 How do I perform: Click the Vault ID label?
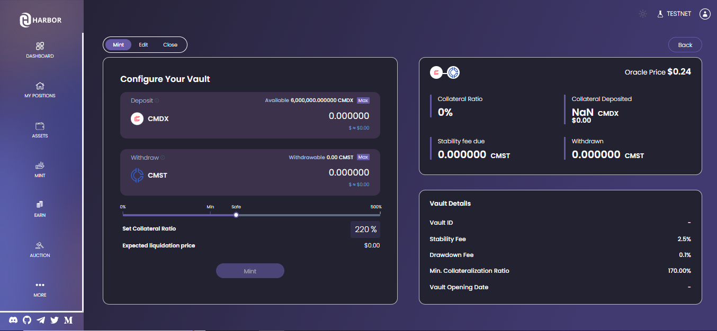point(442,223)
